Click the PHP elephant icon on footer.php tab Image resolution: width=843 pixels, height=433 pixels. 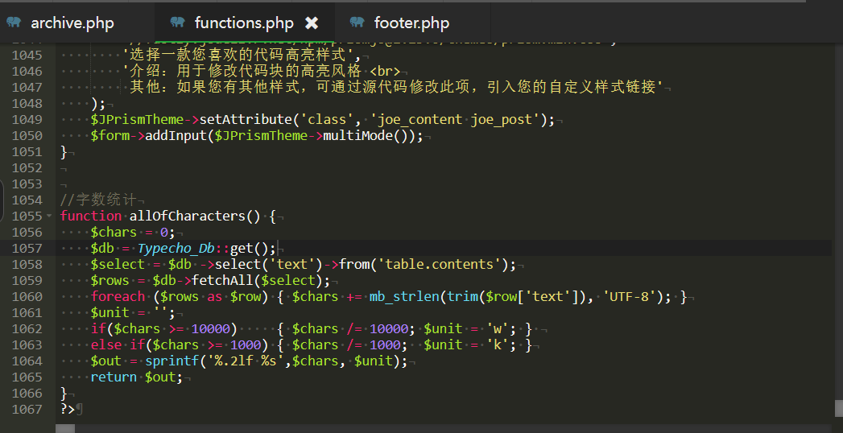coord(357,23)
